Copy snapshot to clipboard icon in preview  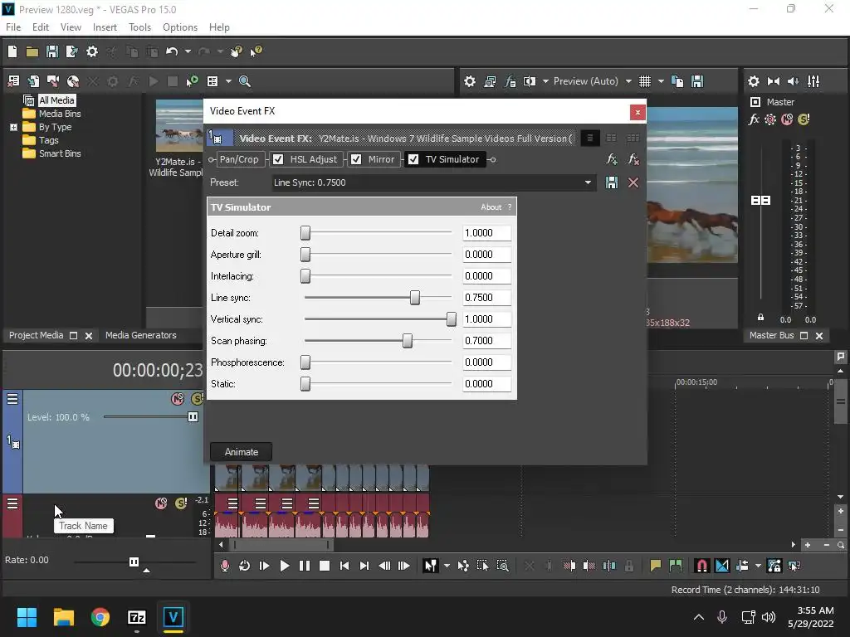pyautogui.click(x=677, y=81)
